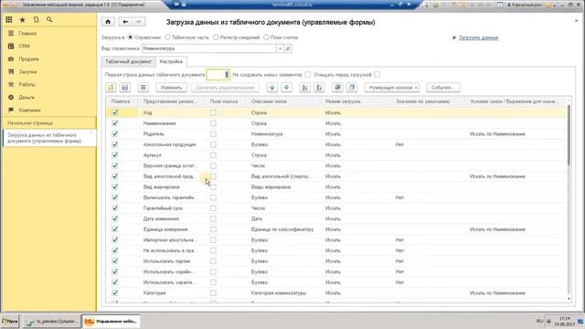Click Искать по Наименование in Родитель row
The width and height of the screenshot is (585, 329).
(x=497, y=134)
